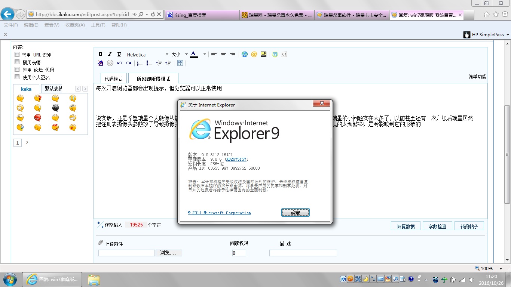Open the IE favorites star icon
The width and height of the screenshot is (511, 287).
point(496,14)
